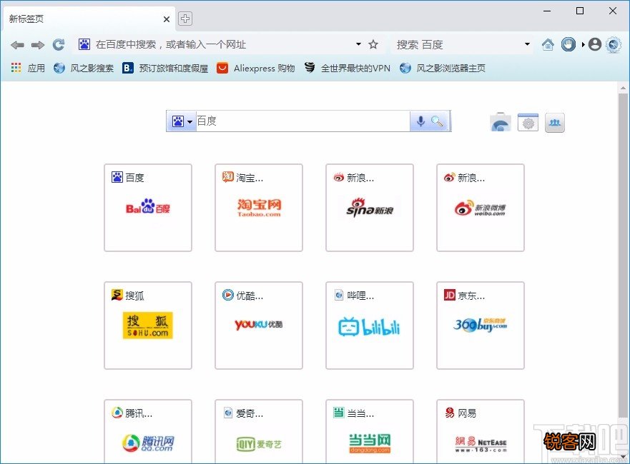Open the 京东 360buy tile
Image resolution: width=630 pixels, height=464 pixels.
coord(481,326)
